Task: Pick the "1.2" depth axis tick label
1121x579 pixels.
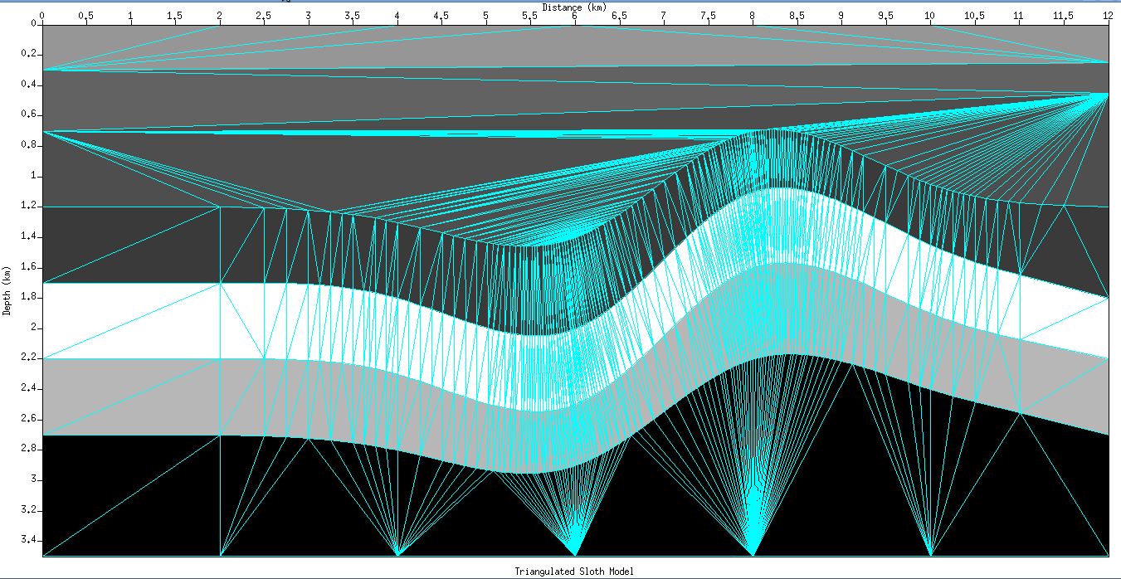Action: pyautogui.click(x=31, y=206)
